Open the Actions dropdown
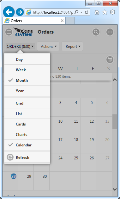The image size is (120, 199). point(48,47)
